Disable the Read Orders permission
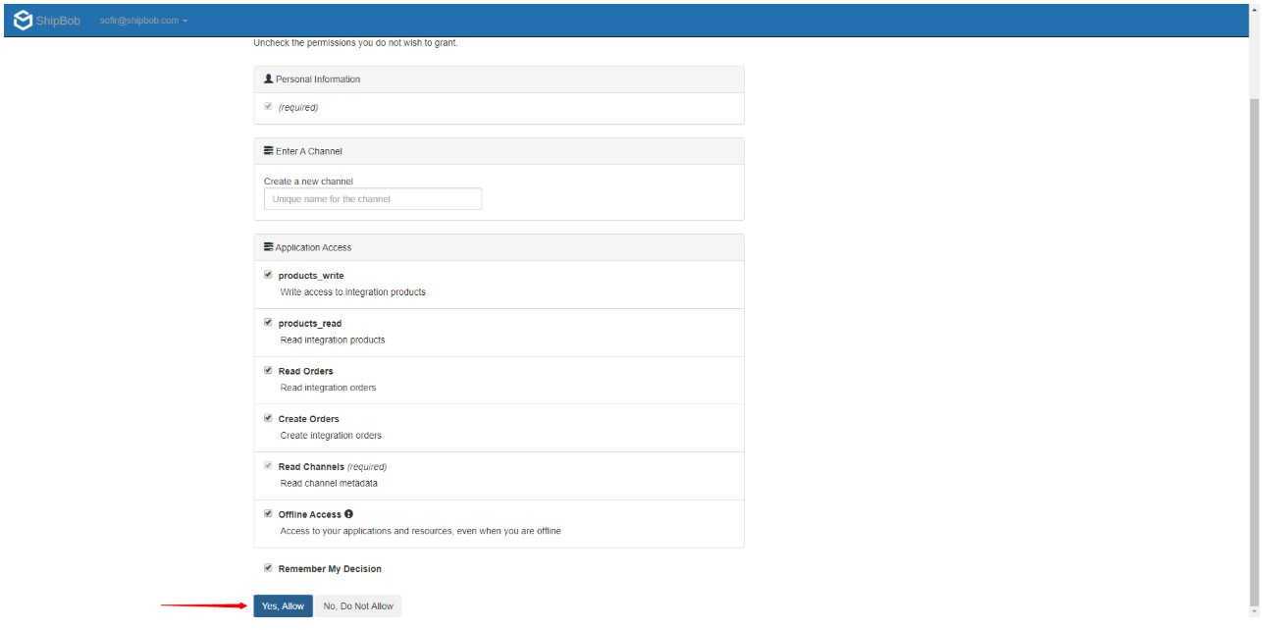The height and width of the screenshot is (630, 1262). click(x=268, y=370)
